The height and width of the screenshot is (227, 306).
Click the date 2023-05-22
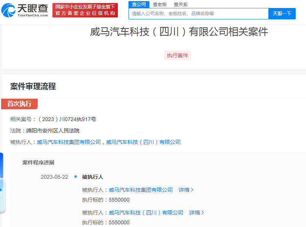(x=54, y=177)
